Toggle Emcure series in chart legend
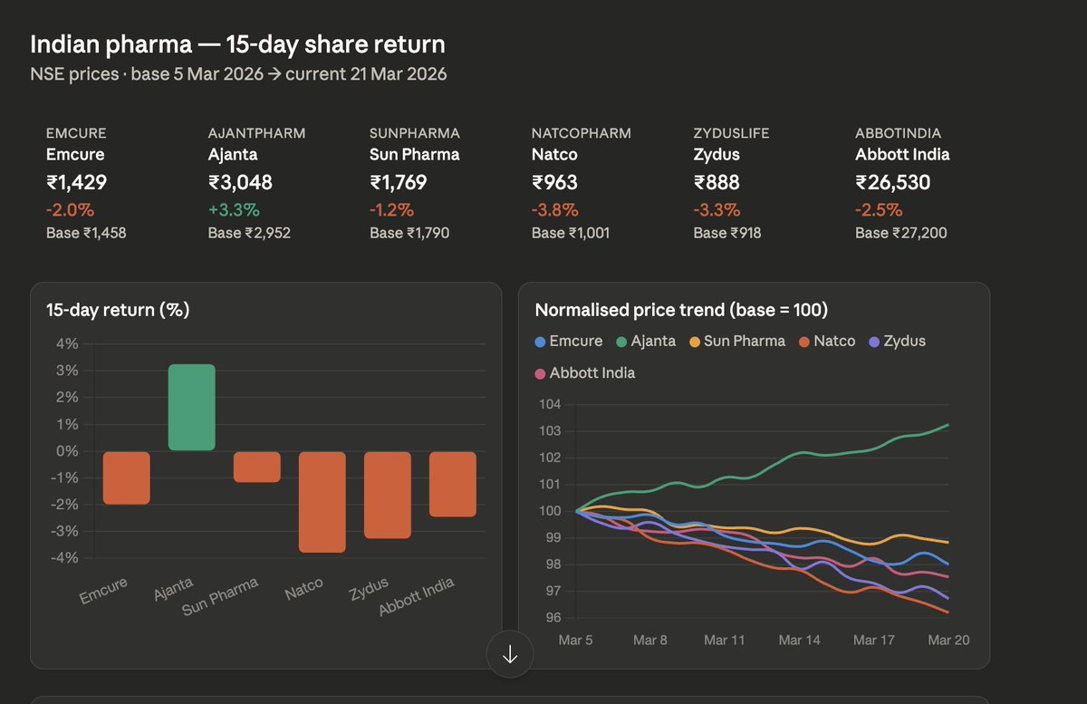1087x704 pixels. point(569,342)
